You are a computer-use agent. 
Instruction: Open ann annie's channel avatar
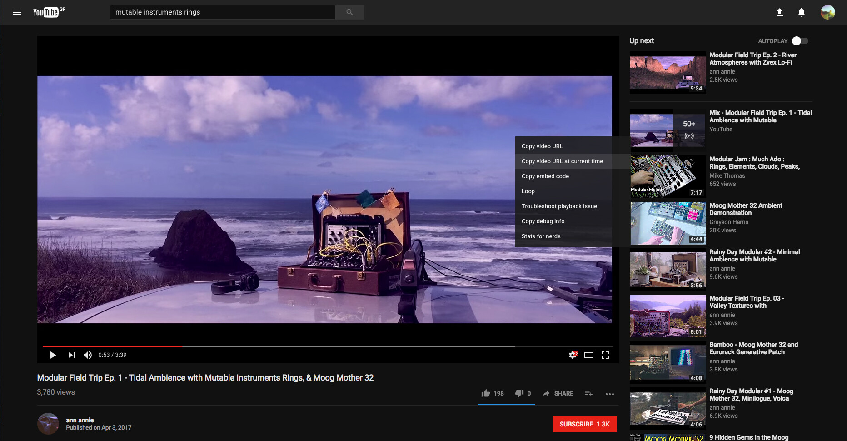48,424
